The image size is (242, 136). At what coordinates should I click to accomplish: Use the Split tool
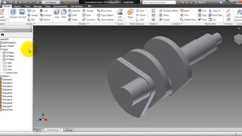click(x=87, y=15)
